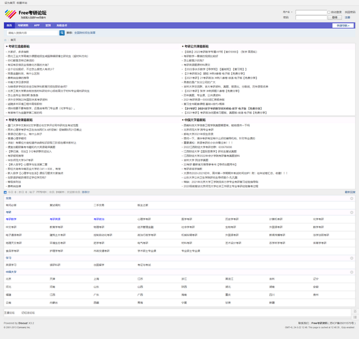
Task: Collapse the 考研 category section
Action: pyautogui.click(x=352, y=212)
